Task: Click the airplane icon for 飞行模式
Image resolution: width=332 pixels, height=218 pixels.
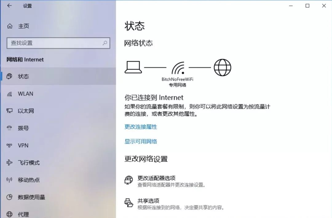Action: click(x=9, y=163)
